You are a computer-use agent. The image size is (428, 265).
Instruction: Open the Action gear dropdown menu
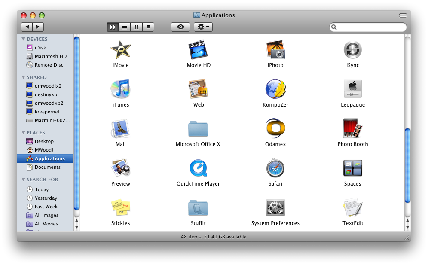tap(203, 27)
